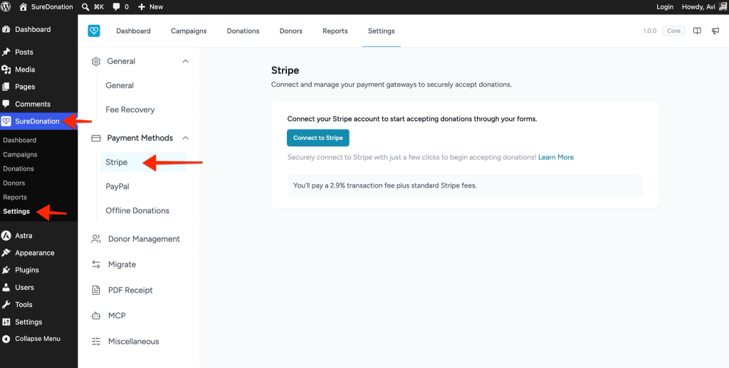The width and height of the screenshot is (729, 368).
Task: Click the WordPress Settings sliders icon
Action: [6, 322]
